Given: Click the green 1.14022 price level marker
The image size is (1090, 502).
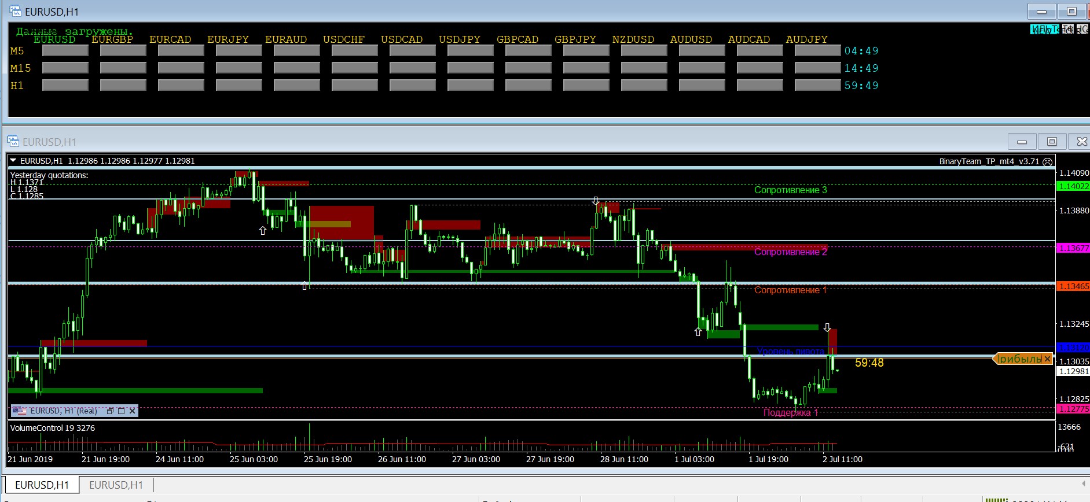Looking at the screenshot, I should (1073, 186).
